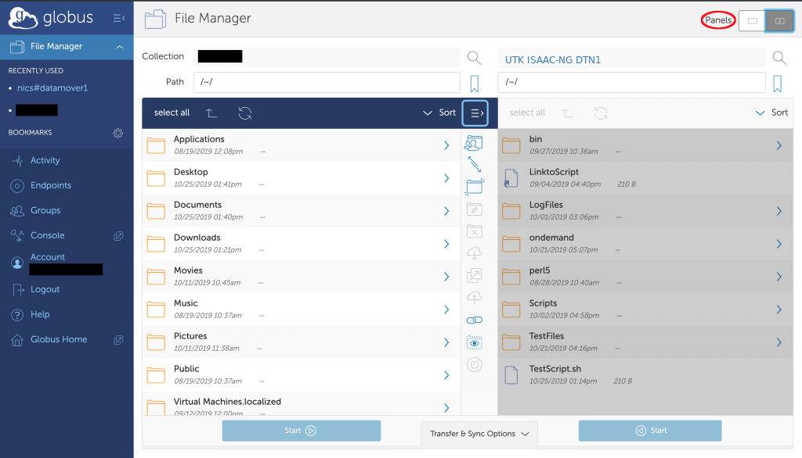Select the Music folder row

302,309
